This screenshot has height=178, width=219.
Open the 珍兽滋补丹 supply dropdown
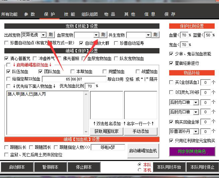tap(196, 131)
